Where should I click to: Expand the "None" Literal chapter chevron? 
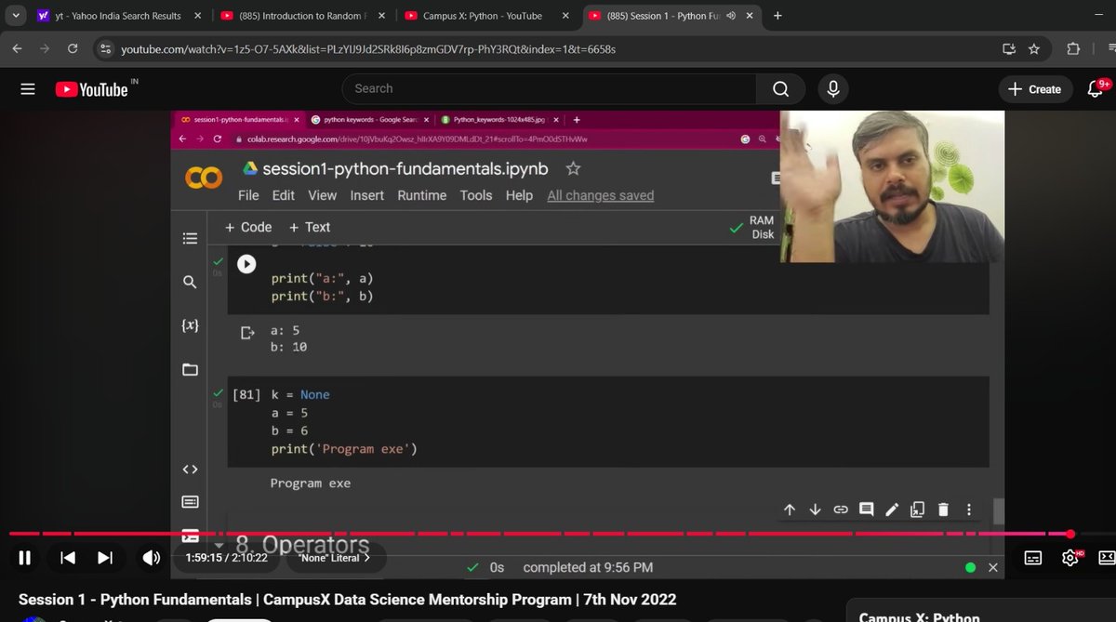tap(366, 558)
